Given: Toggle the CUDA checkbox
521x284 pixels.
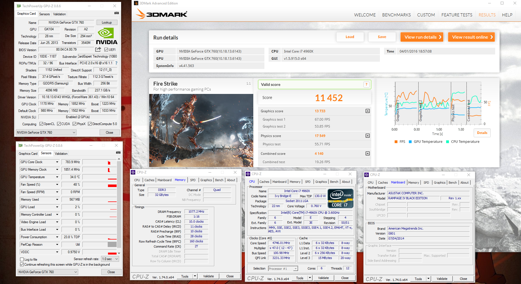Looking at the screenshot, I should [x=59, y=124].
